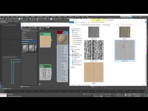Open the Edit menu in 3ds Max
148x111 pixels.
4,17
